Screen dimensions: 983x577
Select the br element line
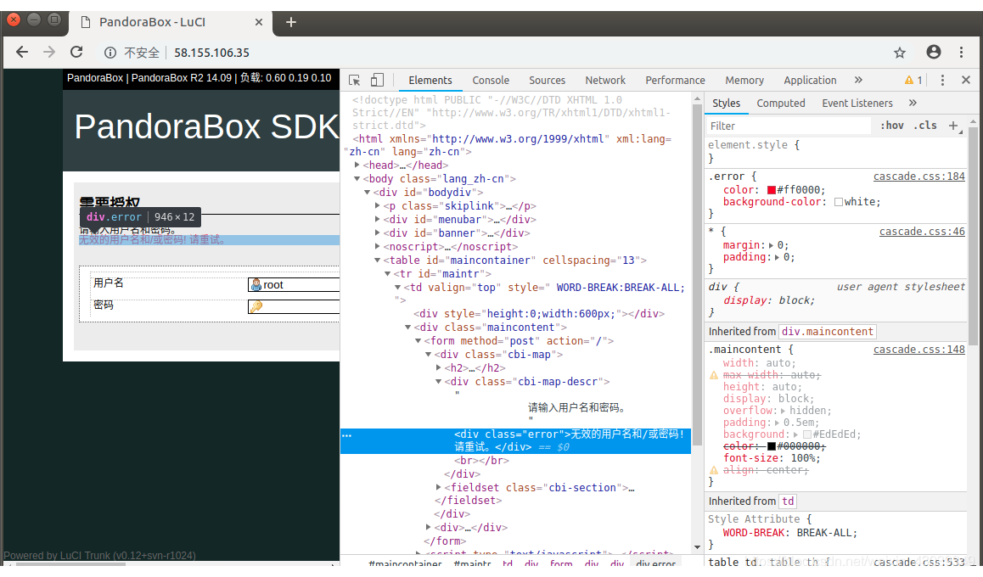pos(481,461)
